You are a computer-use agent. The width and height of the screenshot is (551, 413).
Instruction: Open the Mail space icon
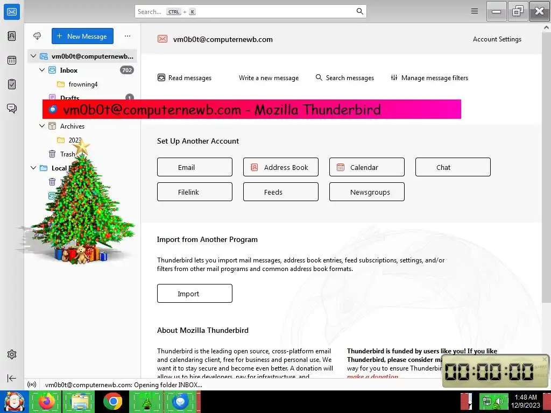(12, 12)
